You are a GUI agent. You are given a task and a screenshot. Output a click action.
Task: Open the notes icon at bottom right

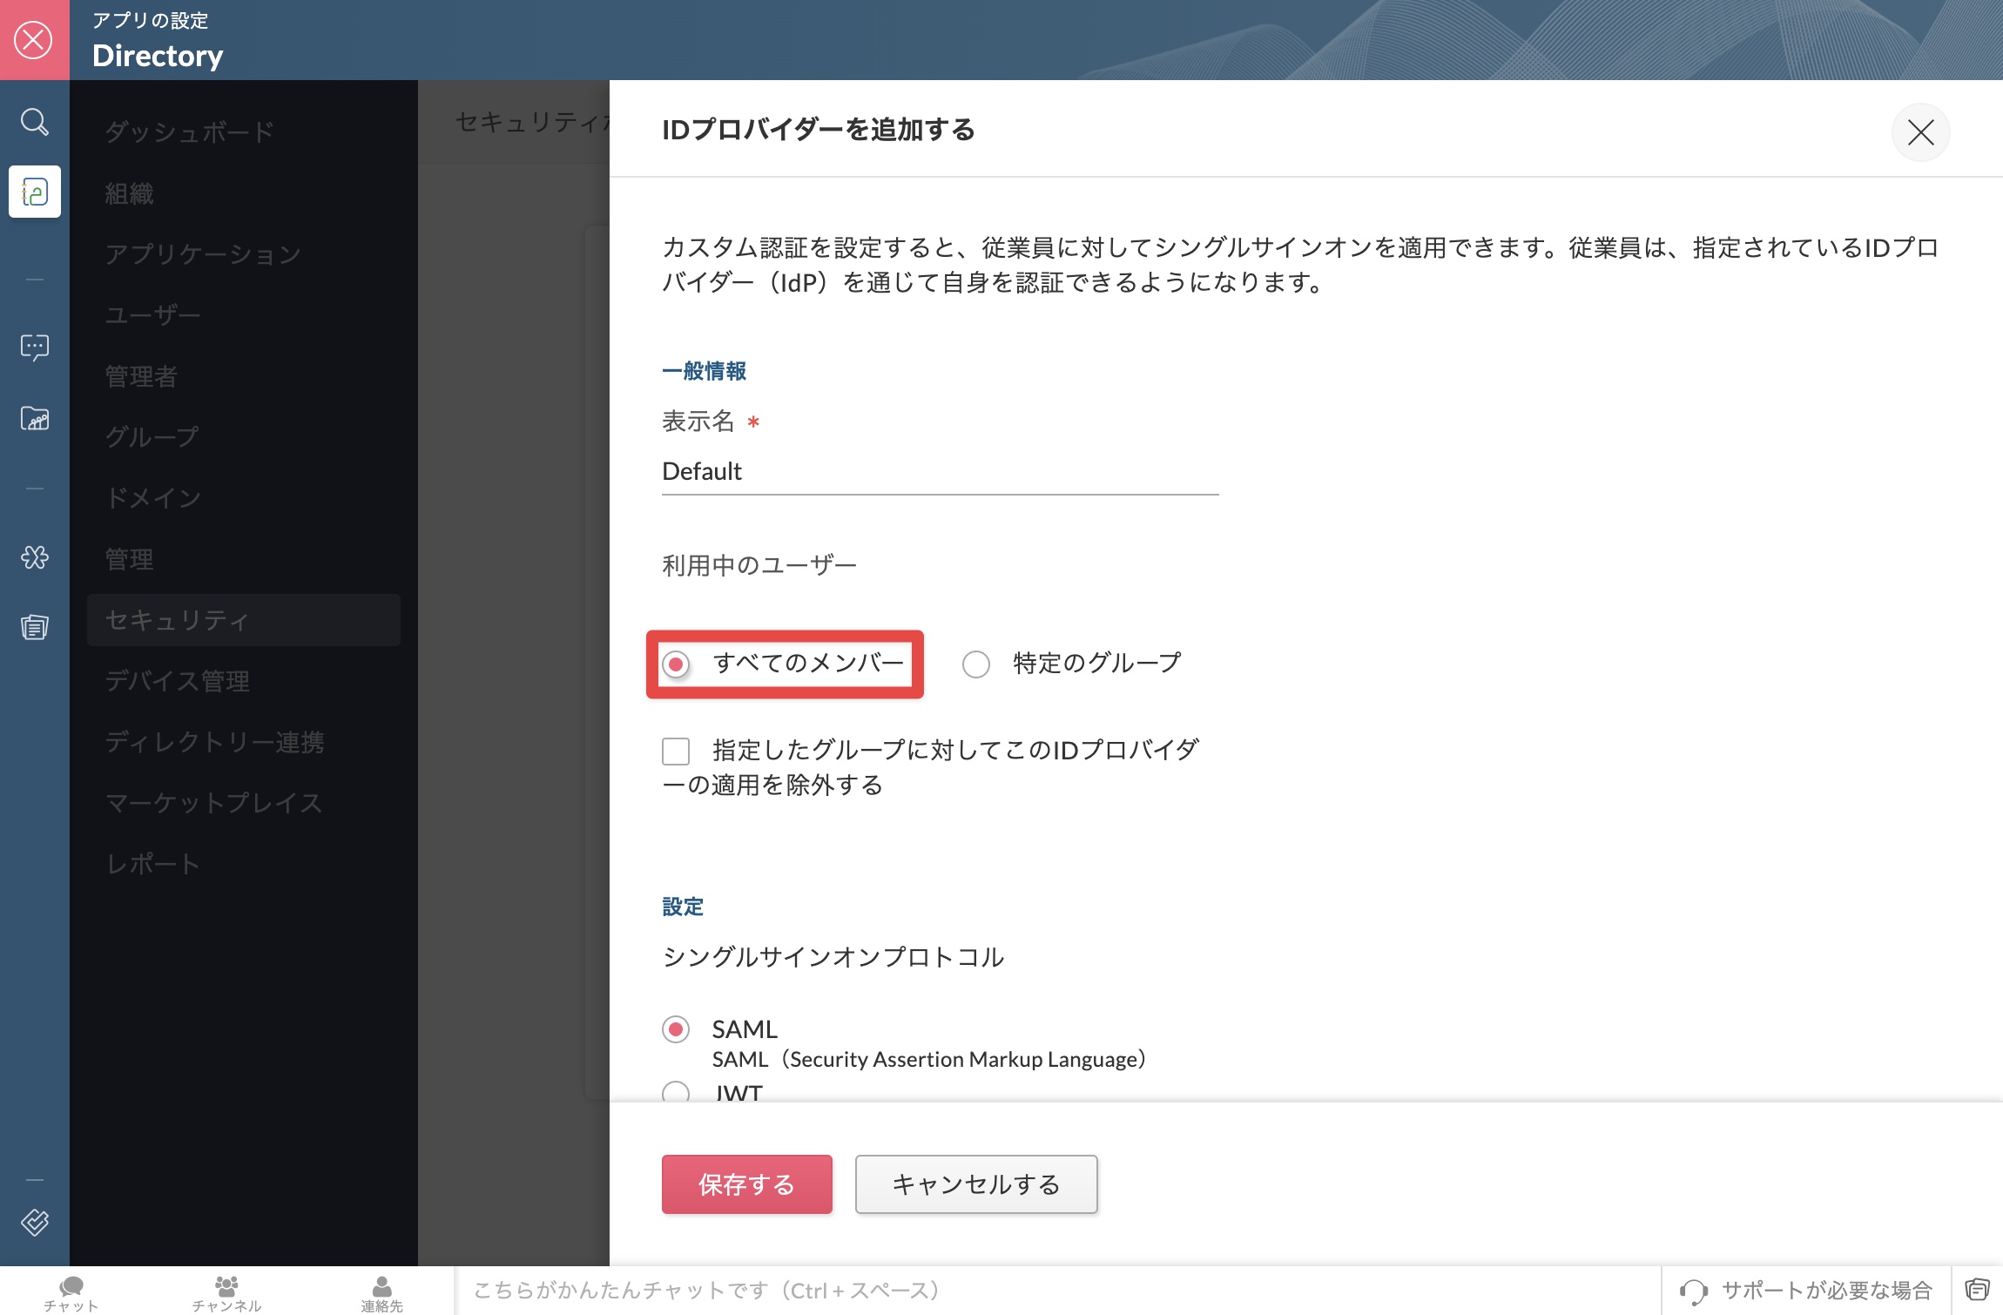tap(1977, 1290)
